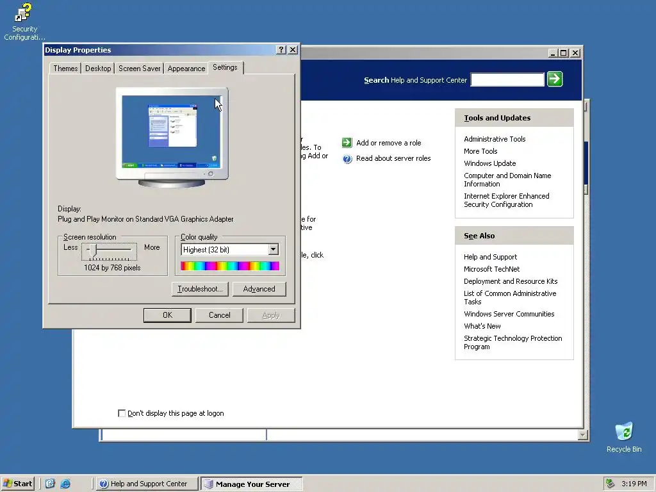656x492 pixels.
Task: Cancel the Display Properties dialog
Action: pos(219,315)
